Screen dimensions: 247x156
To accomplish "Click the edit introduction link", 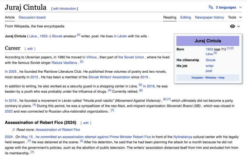I will [x=64, y=9].
